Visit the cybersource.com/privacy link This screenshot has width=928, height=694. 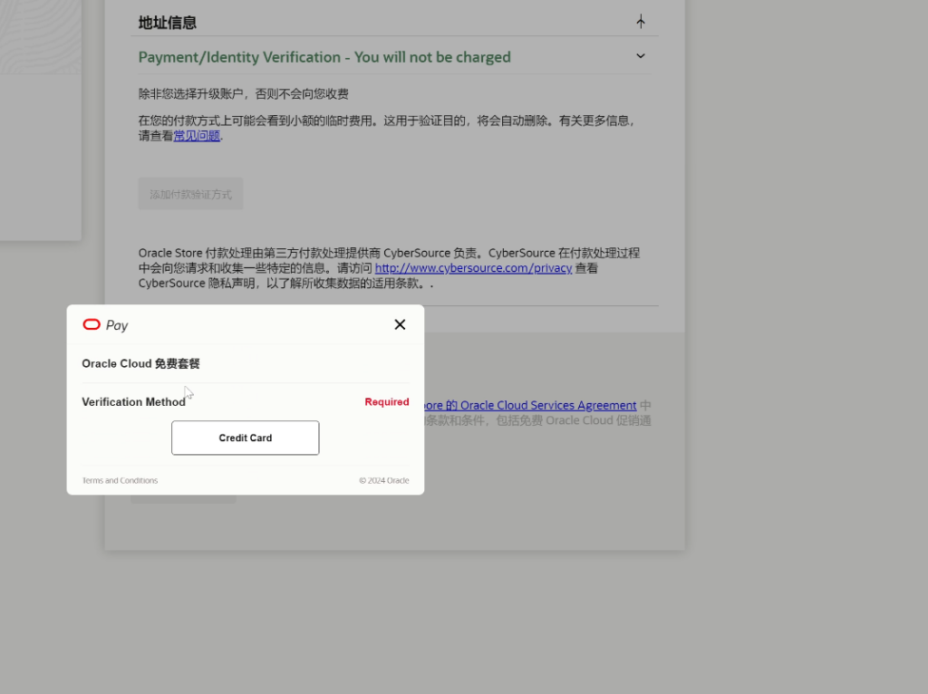coord(473,268)
